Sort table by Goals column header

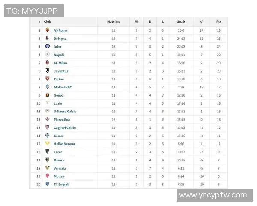181,21
